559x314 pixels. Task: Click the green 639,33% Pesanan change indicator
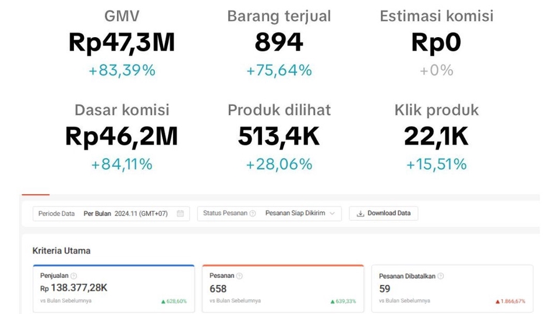pyautogui.click(x=342, y=301)
